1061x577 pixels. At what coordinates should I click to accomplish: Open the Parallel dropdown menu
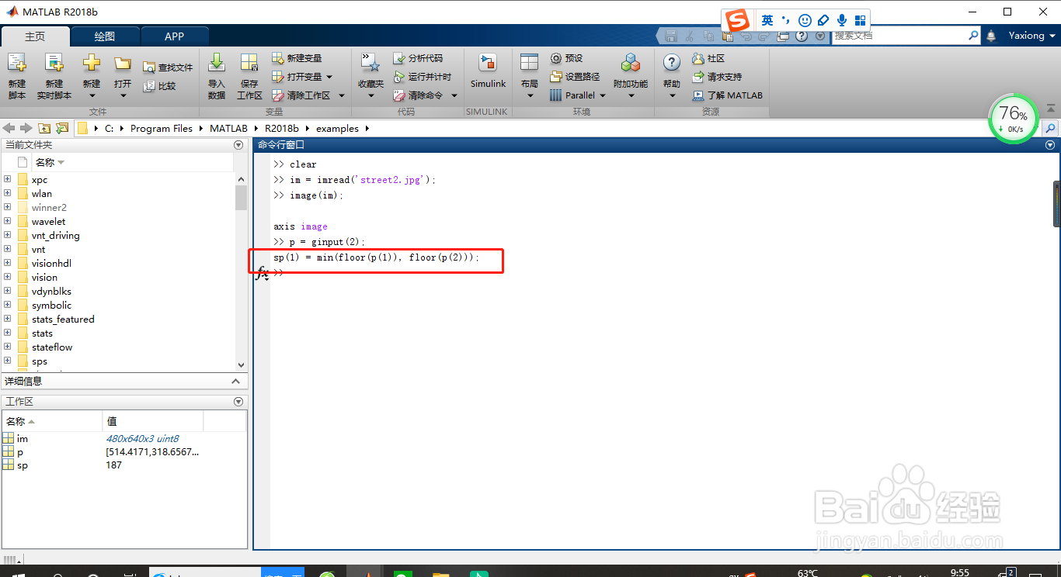tap(577, 95)
